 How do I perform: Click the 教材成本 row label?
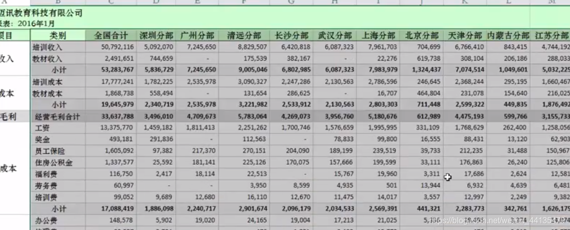click(58, 94)
